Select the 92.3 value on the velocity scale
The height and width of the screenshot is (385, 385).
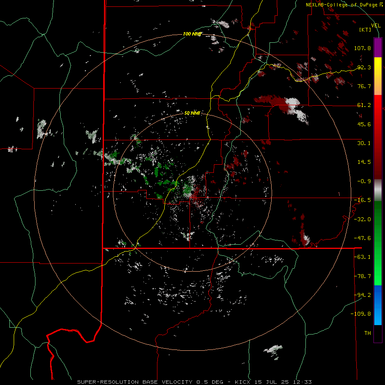click(364, 67)
